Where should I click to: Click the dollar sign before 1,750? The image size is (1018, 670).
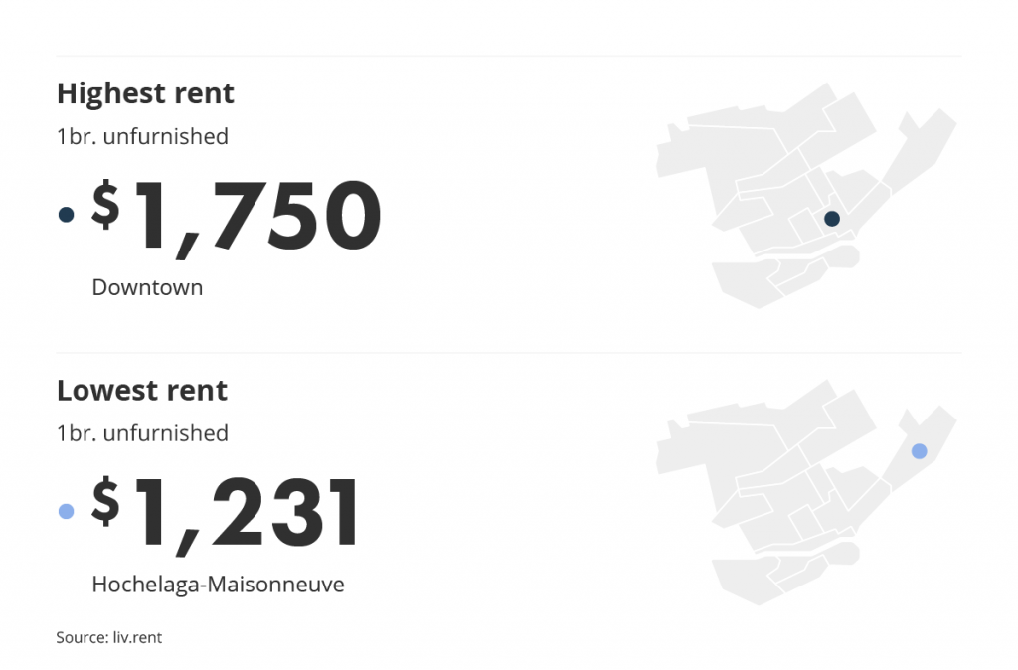pyautogui.click(x=105, y=205)
